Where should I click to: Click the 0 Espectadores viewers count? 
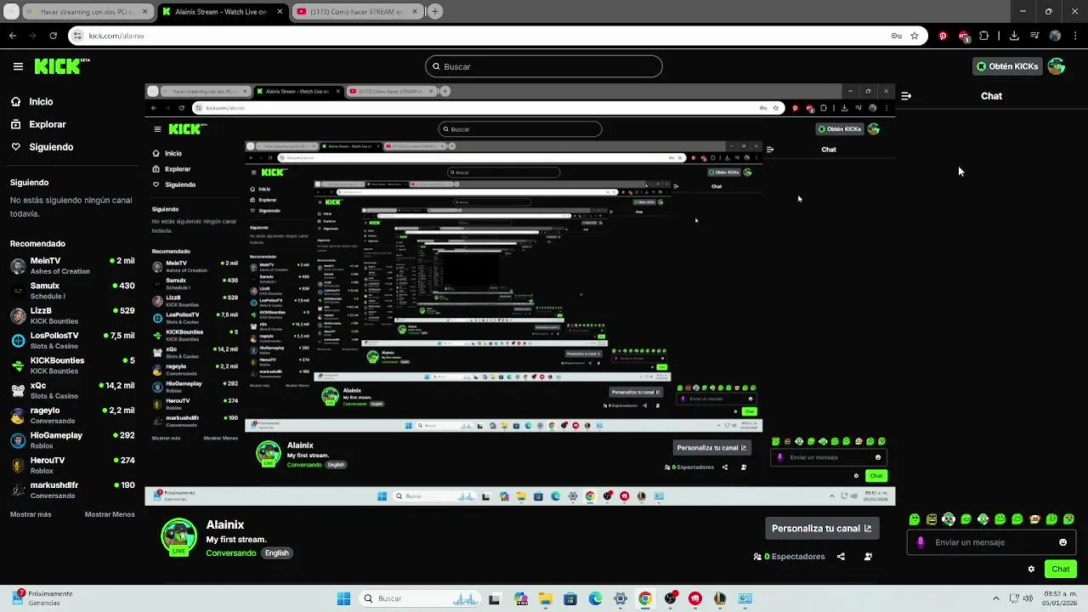(790, 557)
